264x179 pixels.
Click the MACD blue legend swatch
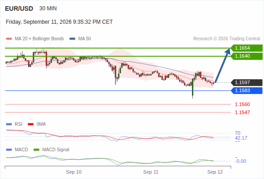[9, 150]
